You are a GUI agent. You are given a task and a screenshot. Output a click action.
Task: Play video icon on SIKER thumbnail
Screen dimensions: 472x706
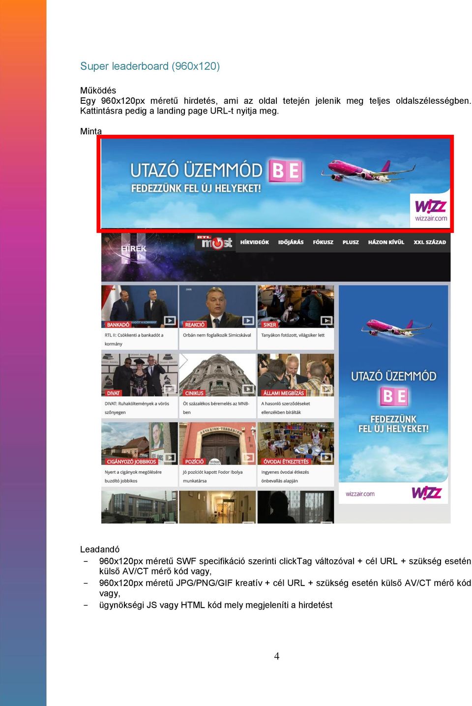326,321
